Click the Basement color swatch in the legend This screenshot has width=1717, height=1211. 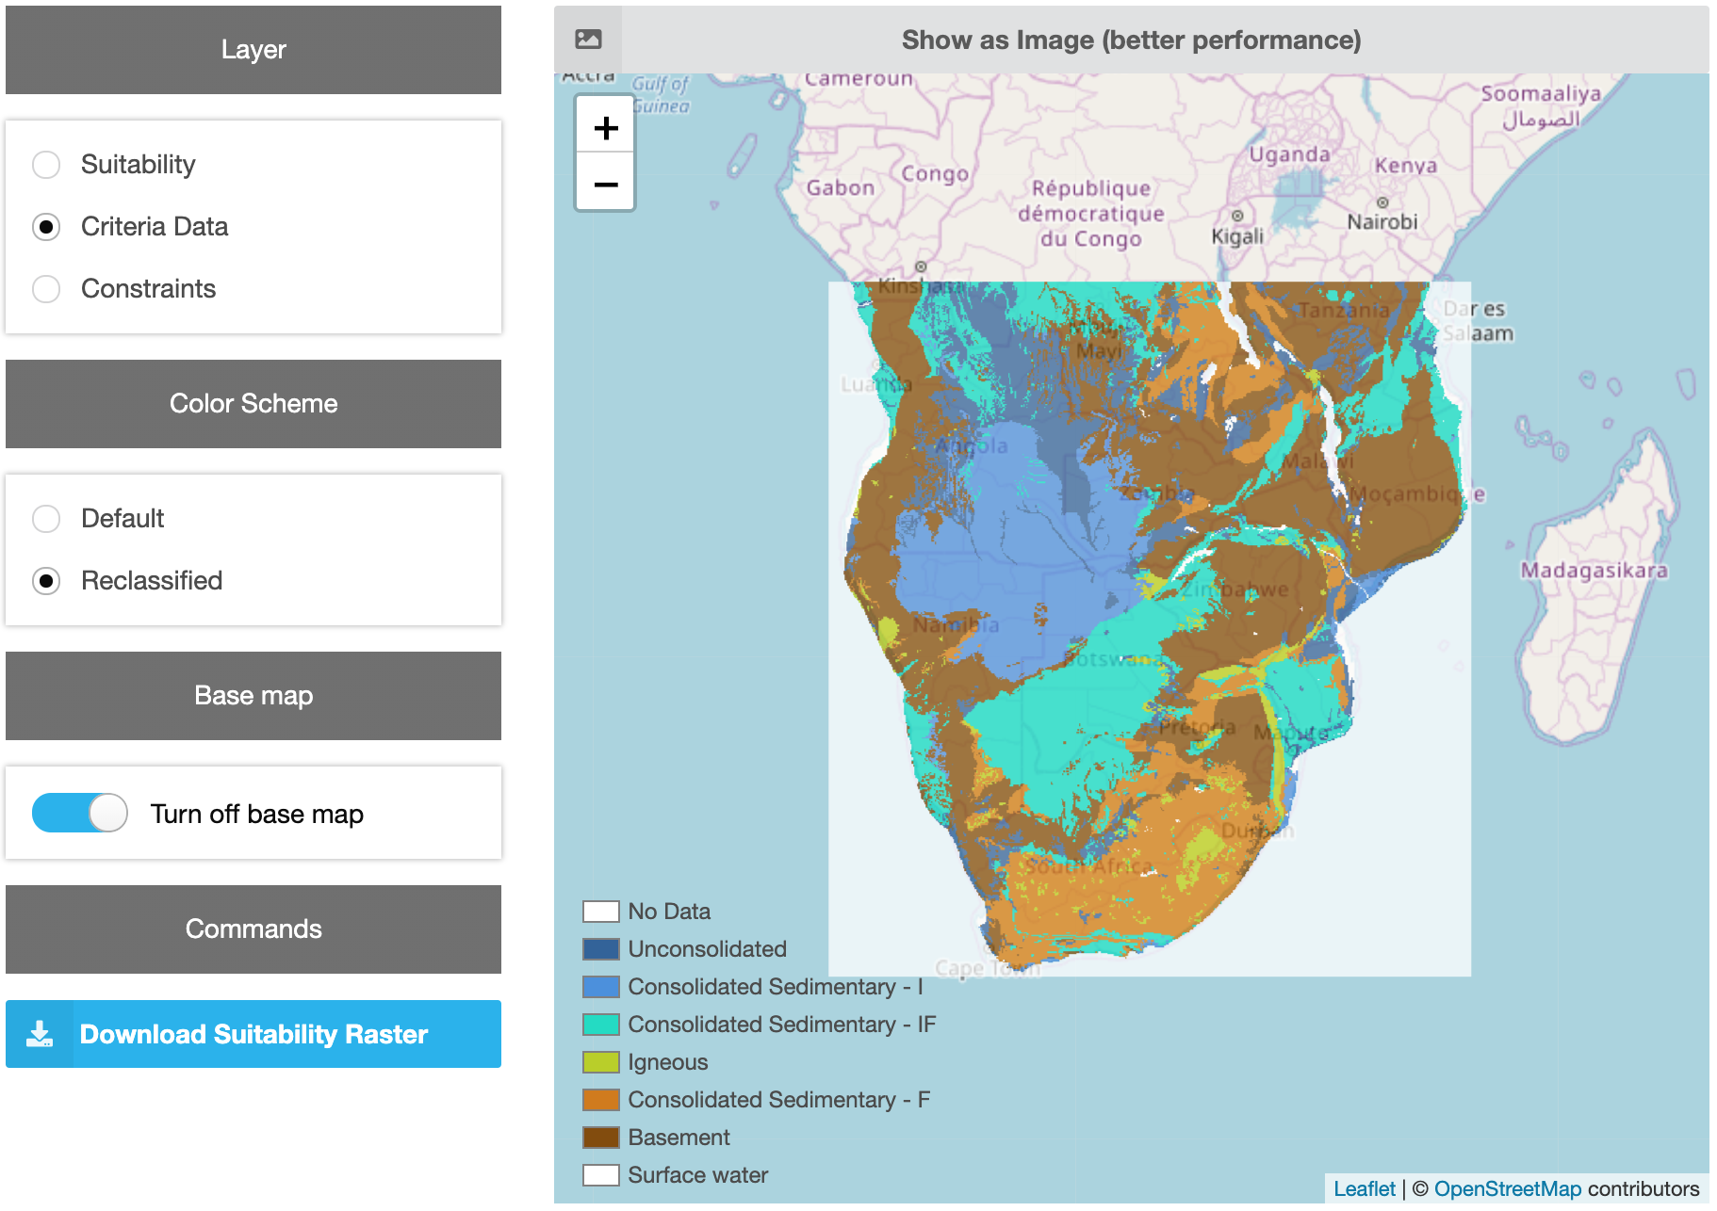point(600,1137)
